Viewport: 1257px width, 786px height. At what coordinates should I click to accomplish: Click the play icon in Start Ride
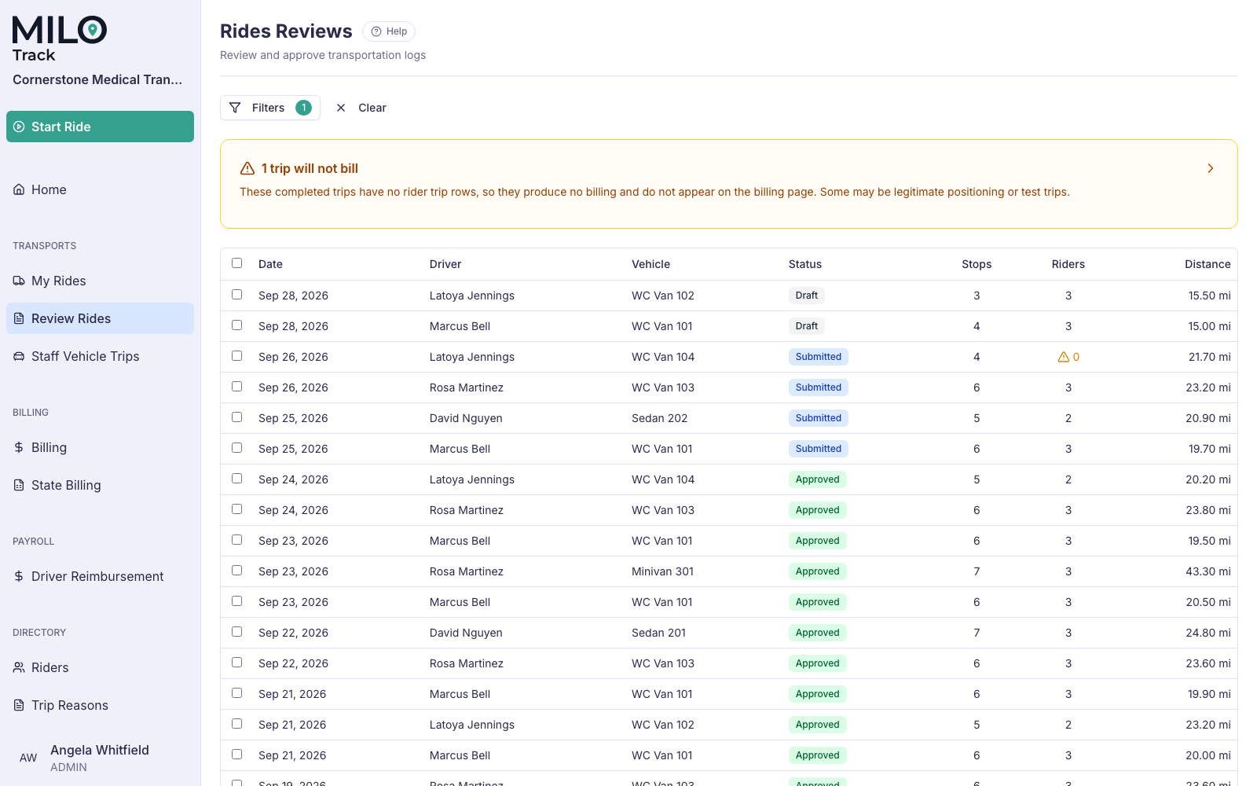(x=19, y=127)
